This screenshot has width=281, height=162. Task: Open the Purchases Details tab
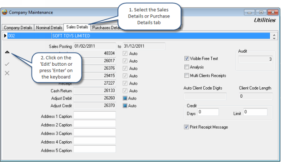point(105,27)
